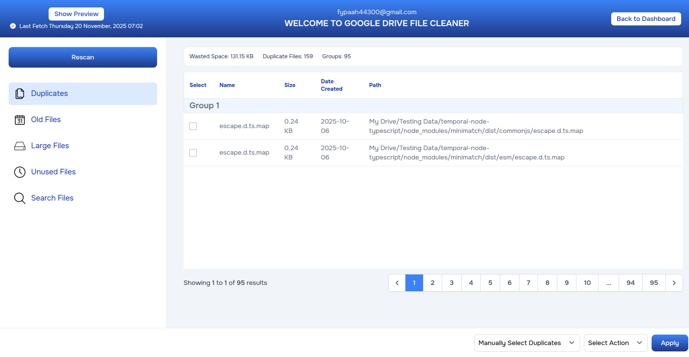The width and height of the screenshot is (689, 357).
Task: Open the Manually Select Duplicates dropdown
Action: [x=527, y=343]
